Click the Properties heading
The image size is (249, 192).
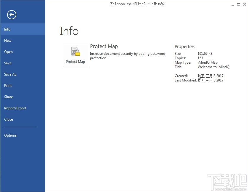184,47
